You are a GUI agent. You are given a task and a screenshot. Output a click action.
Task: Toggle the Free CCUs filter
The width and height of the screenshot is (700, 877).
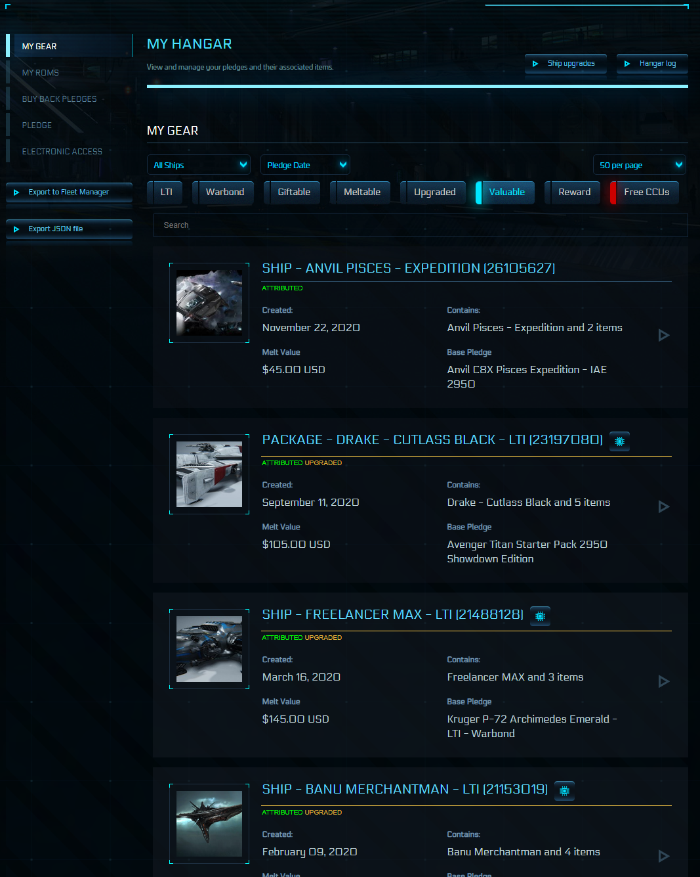tap(645, 192)
